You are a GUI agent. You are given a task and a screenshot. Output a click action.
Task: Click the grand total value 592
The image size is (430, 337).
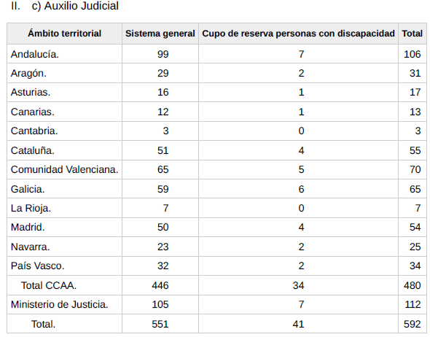pyautogui.click(x=413, y=324)
